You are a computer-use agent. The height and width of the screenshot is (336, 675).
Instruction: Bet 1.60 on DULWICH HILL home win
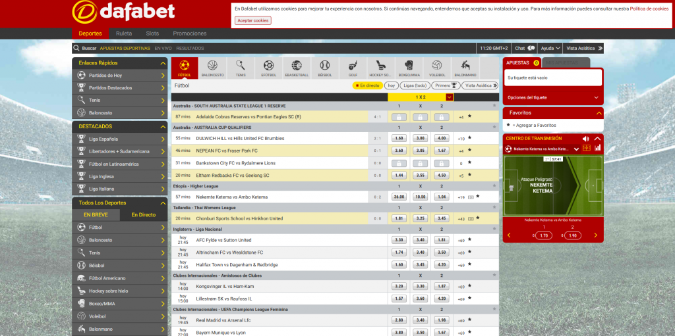coord(399,138)
